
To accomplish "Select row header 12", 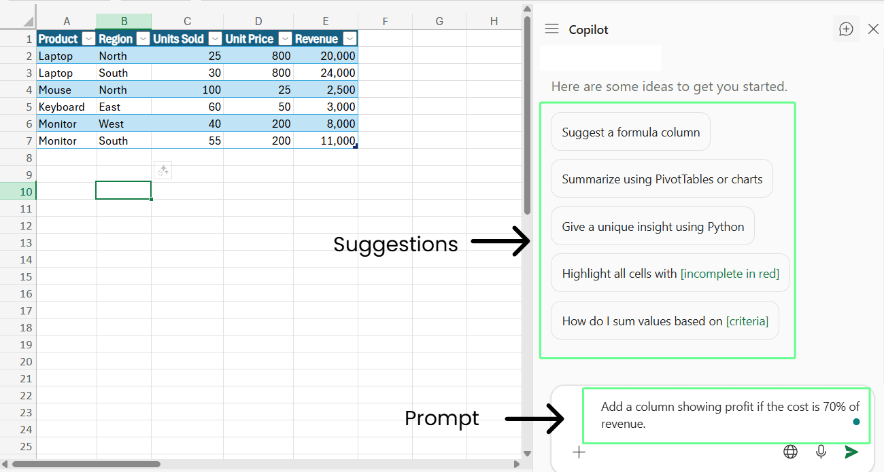I will coord(25,225).
